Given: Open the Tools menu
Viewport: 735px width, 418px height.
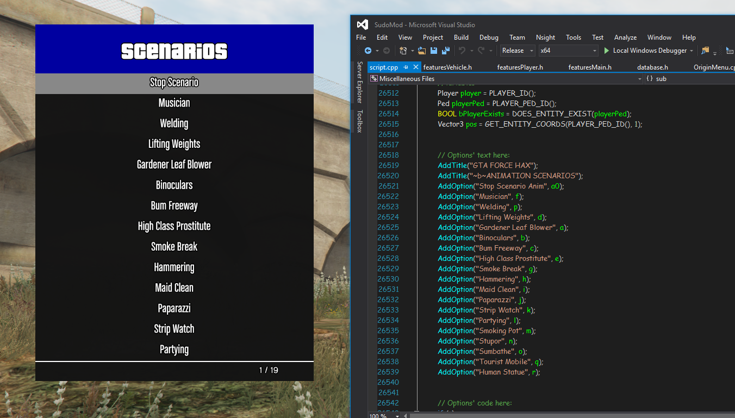Looking at the screenshot, I should pos(574,38).
